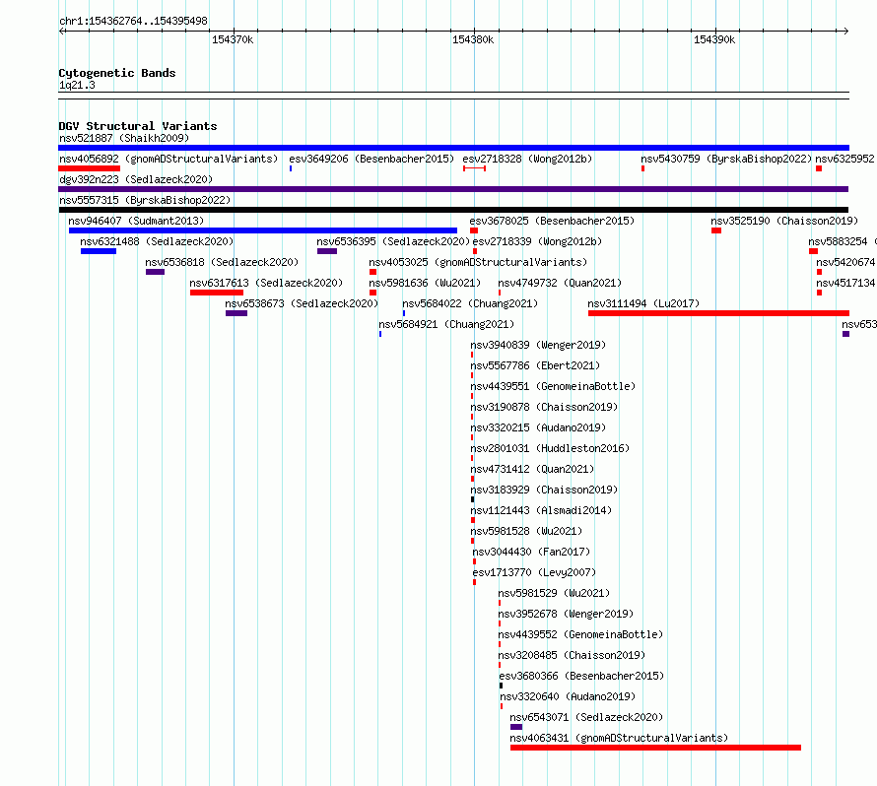Image resolution: width=877 pixels, height=786 pixels.
Task: Select the purple dgv392n223 variant bar
Action: point(453,189)
